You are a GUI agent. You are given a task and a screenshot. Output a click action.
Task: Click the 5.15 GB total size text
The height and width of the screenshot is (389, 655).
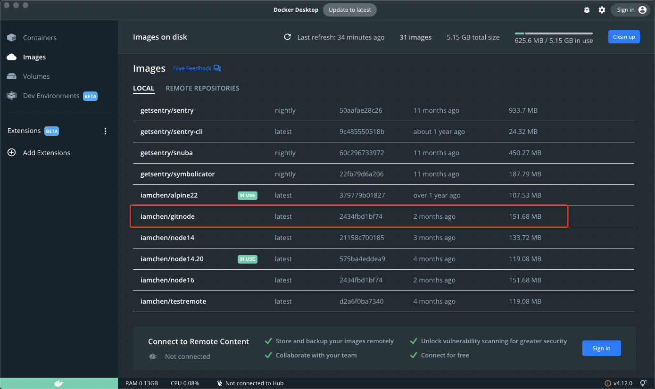pos(473,37)
